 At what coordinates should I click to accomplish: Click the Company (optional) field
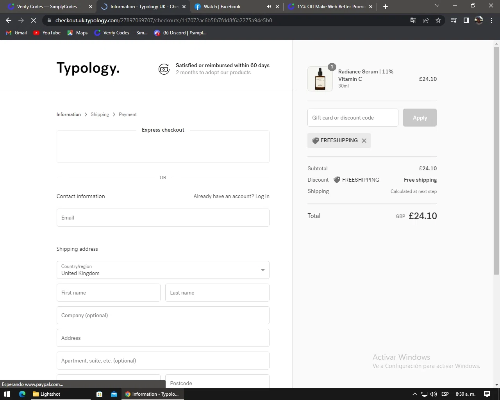(163, 315)
